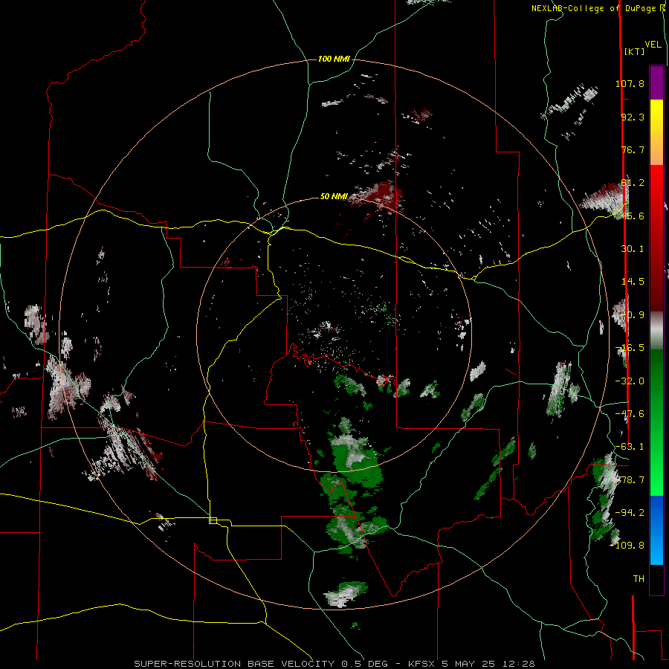Click the VEL legend title
The image size is (669, 669).
(653, 45)
